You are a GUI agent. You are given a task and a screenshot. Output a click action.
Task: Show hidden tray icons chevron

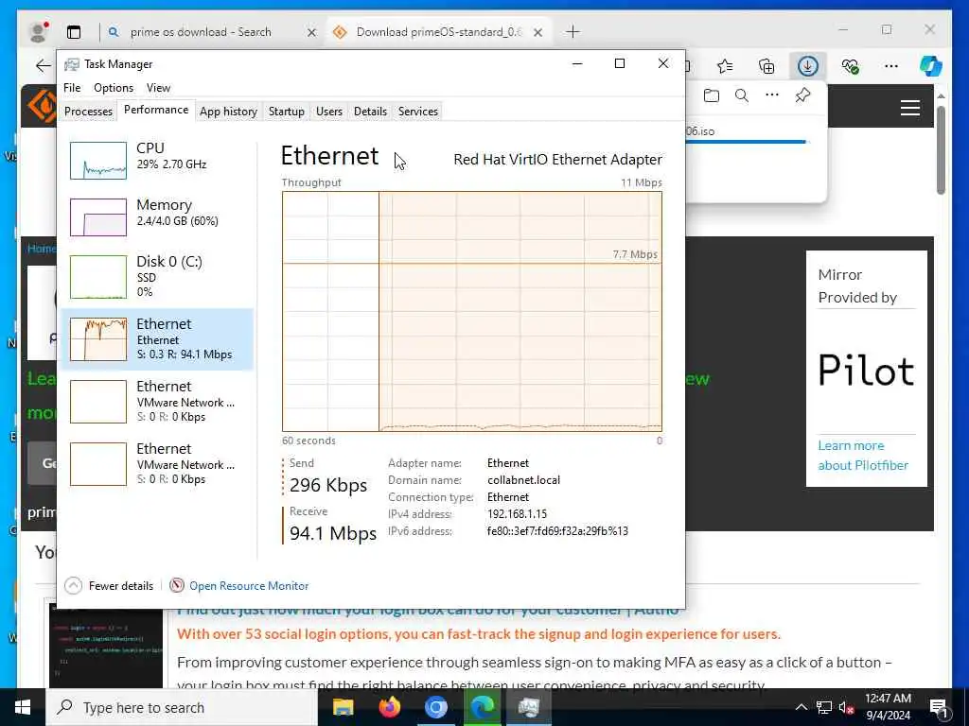click(x=801, y=707)
